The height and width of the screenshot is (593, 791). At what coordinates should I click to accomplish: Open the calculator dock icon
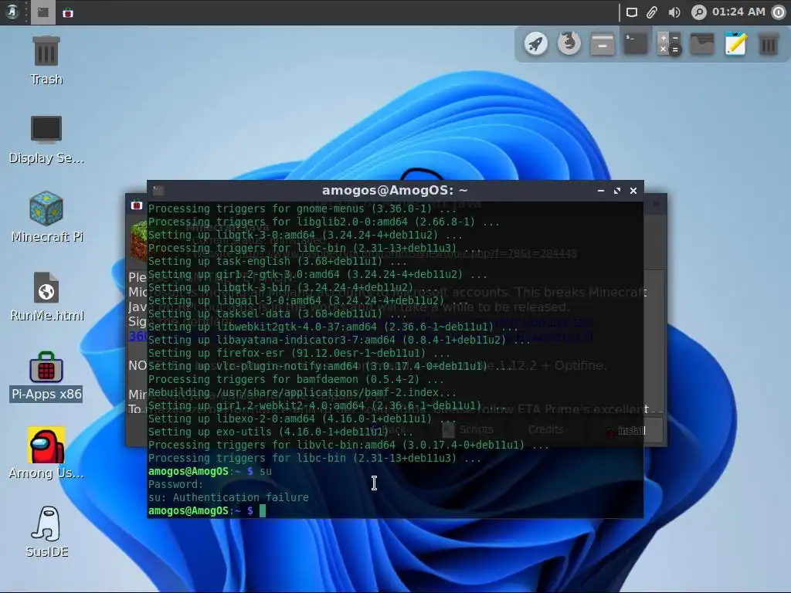(669, 44)
